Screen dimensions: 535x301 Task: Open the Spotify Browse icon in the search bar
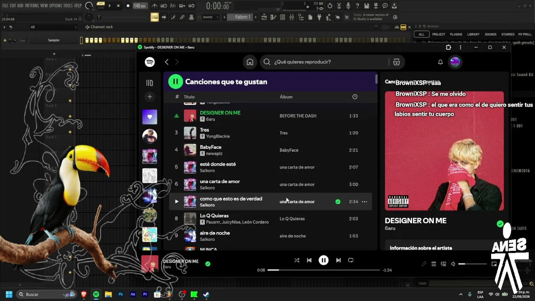pos(397,62)
